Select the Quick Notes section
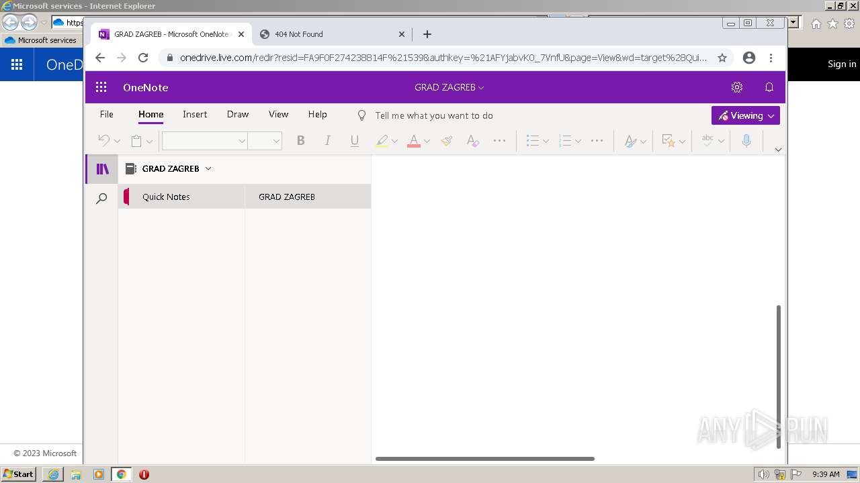This screenshot has height=483, width=860. click(181, 197)
